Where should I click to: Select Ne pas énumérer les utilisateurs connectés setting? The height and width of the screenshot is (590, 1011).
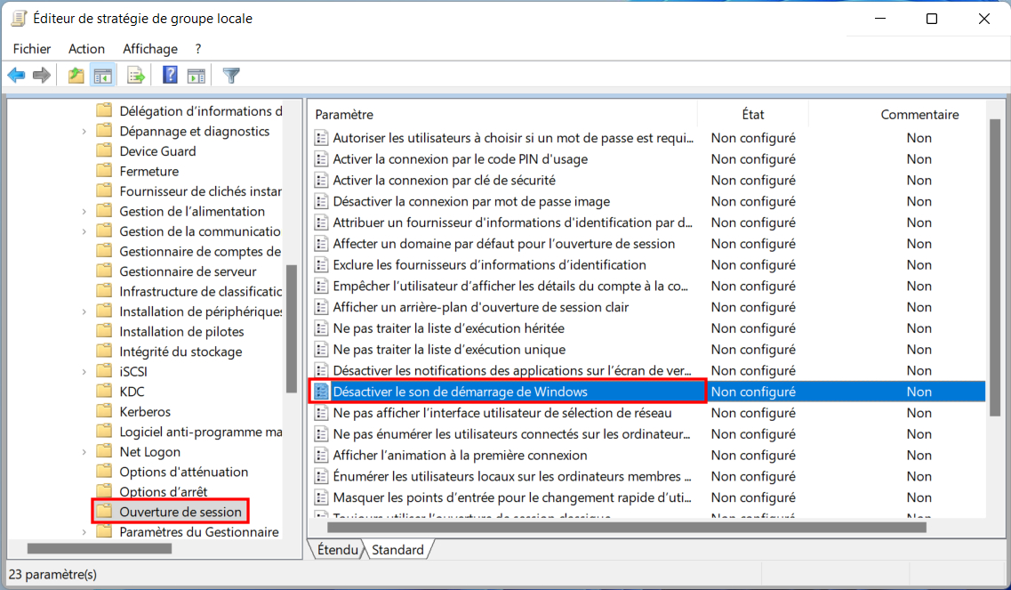click(511, 433)
